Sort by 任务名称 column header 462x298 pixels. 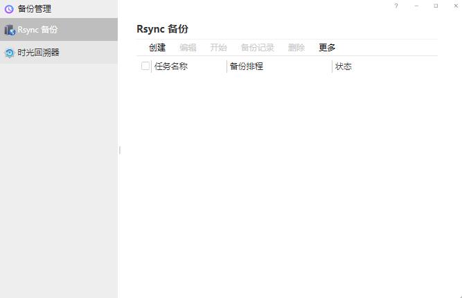[171, 67]
